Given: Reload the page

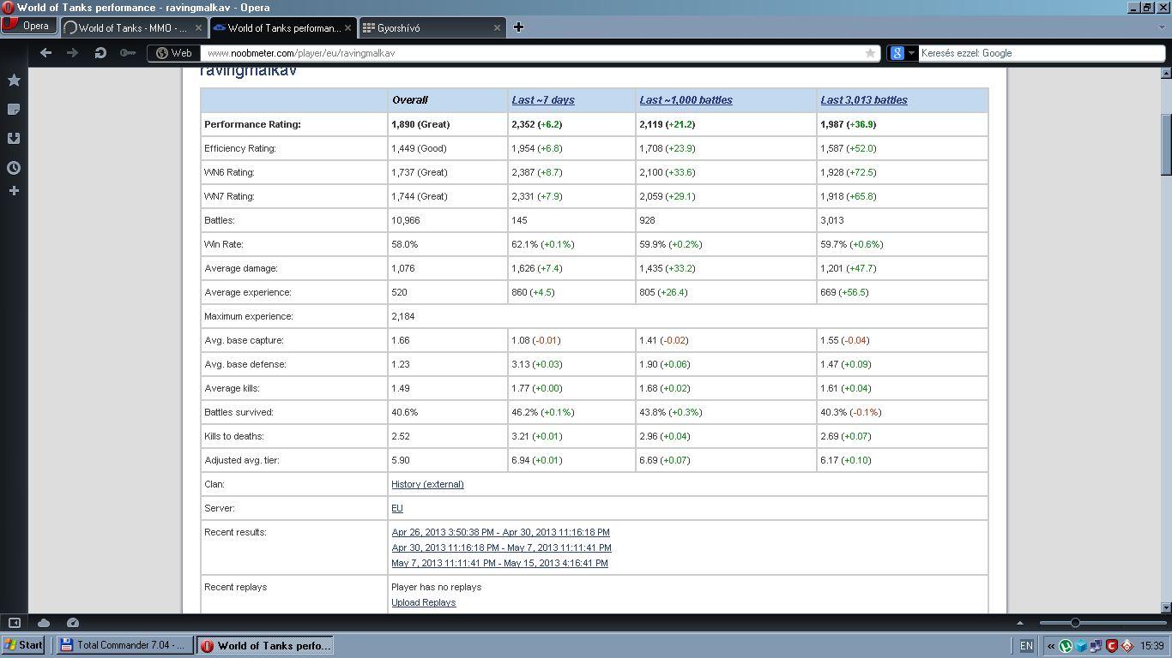Looking at the screenshot, I should point(100,53).
